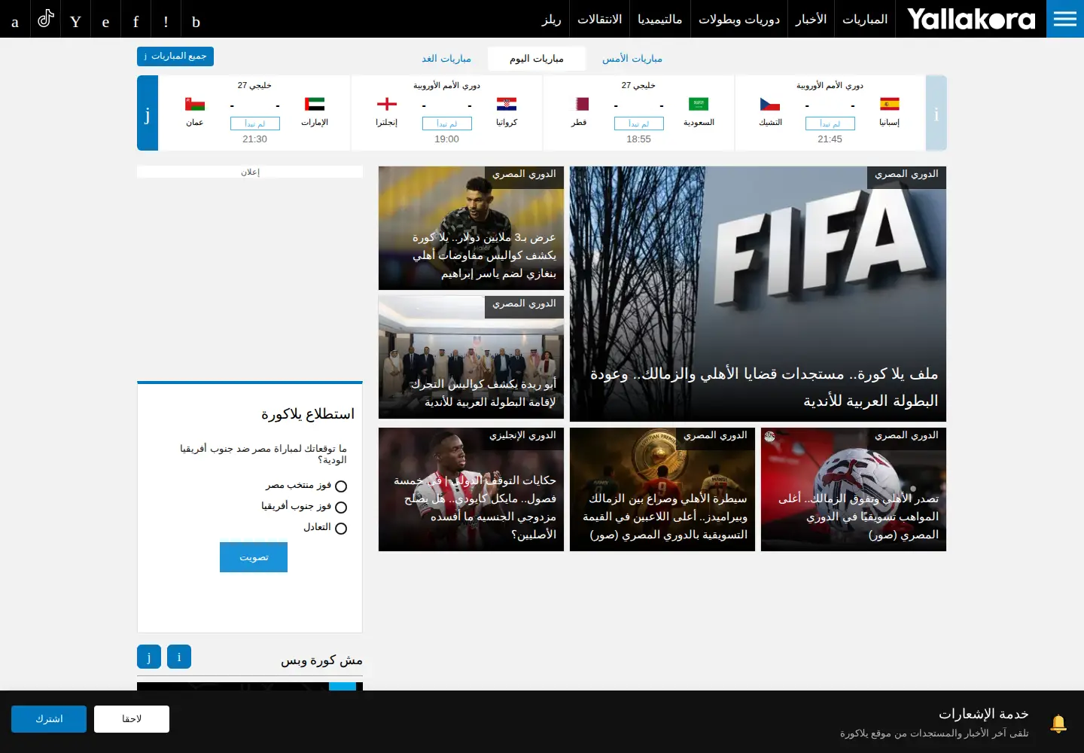This screenshot has width=1084, height=753.
Task: Click the UAE flag icon
Action: coord(315,104)
